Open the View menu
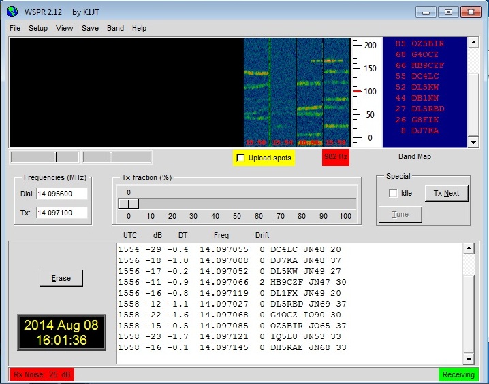Image resolution: width=489 pixels, height=384 pixels. click(65, 28)
